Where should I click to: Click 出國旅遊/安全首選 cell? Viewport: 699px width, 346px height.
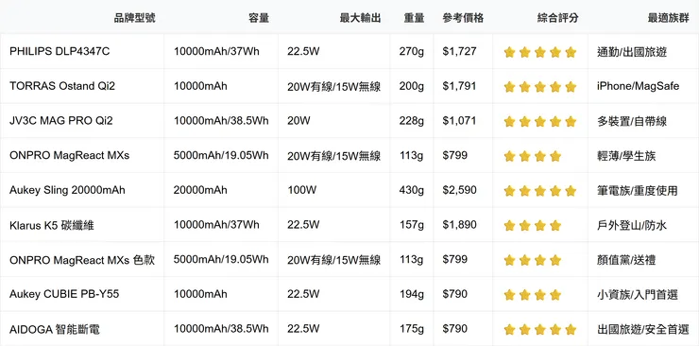(x=643, y=329)
